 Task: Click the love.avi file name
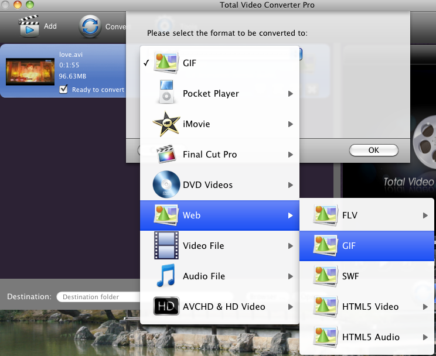(71, 54)
